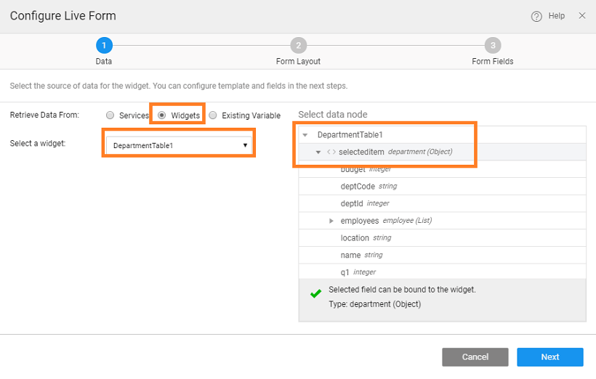596x379 pixels.
Task: Click the Help question mark icon
Action: tap(536, 16)
